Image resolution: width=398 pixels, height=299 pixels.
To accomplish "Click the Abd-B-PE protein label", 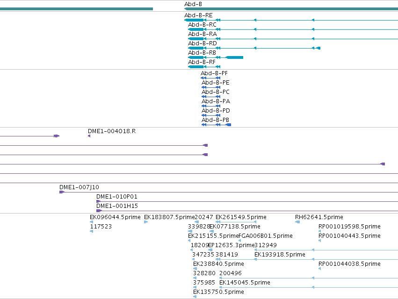I will pos(216,83).
